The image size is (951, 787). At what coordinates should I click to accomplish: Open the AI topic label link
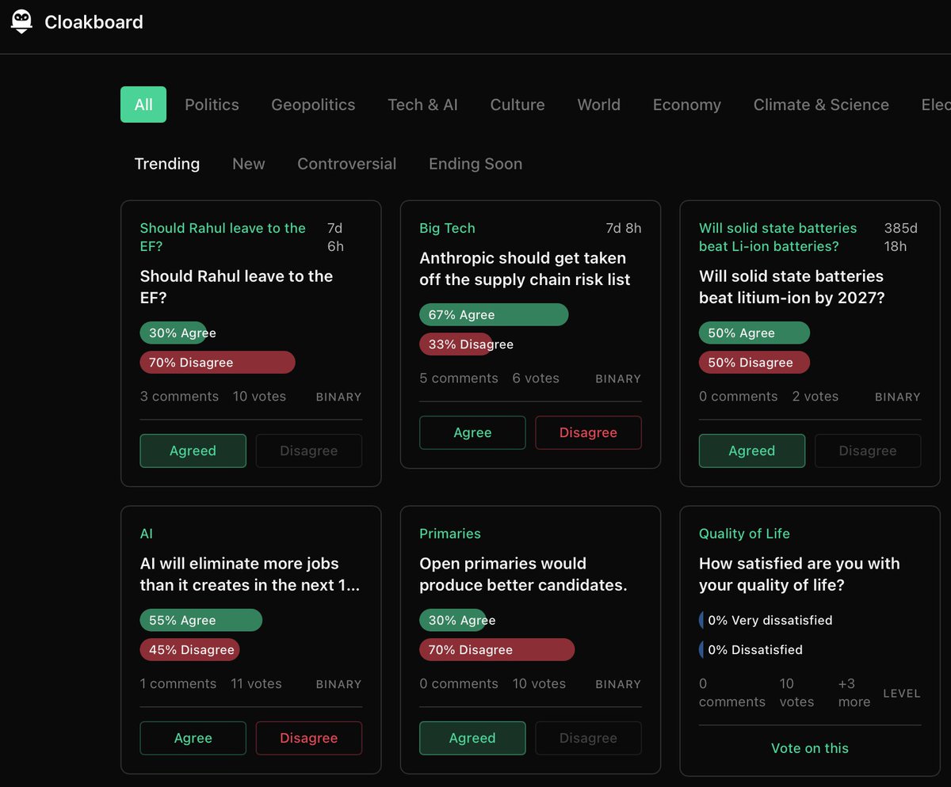pyautogui.click(x=147, y=534)
